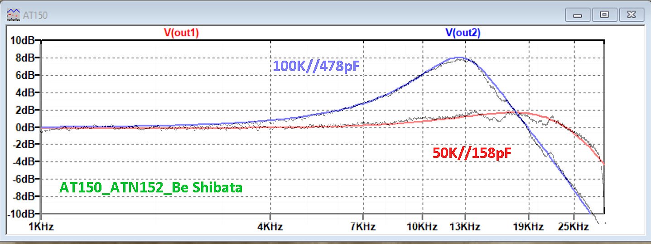Click the 8dB vertical axis label
651x244 pixels.
pos(24,58)
